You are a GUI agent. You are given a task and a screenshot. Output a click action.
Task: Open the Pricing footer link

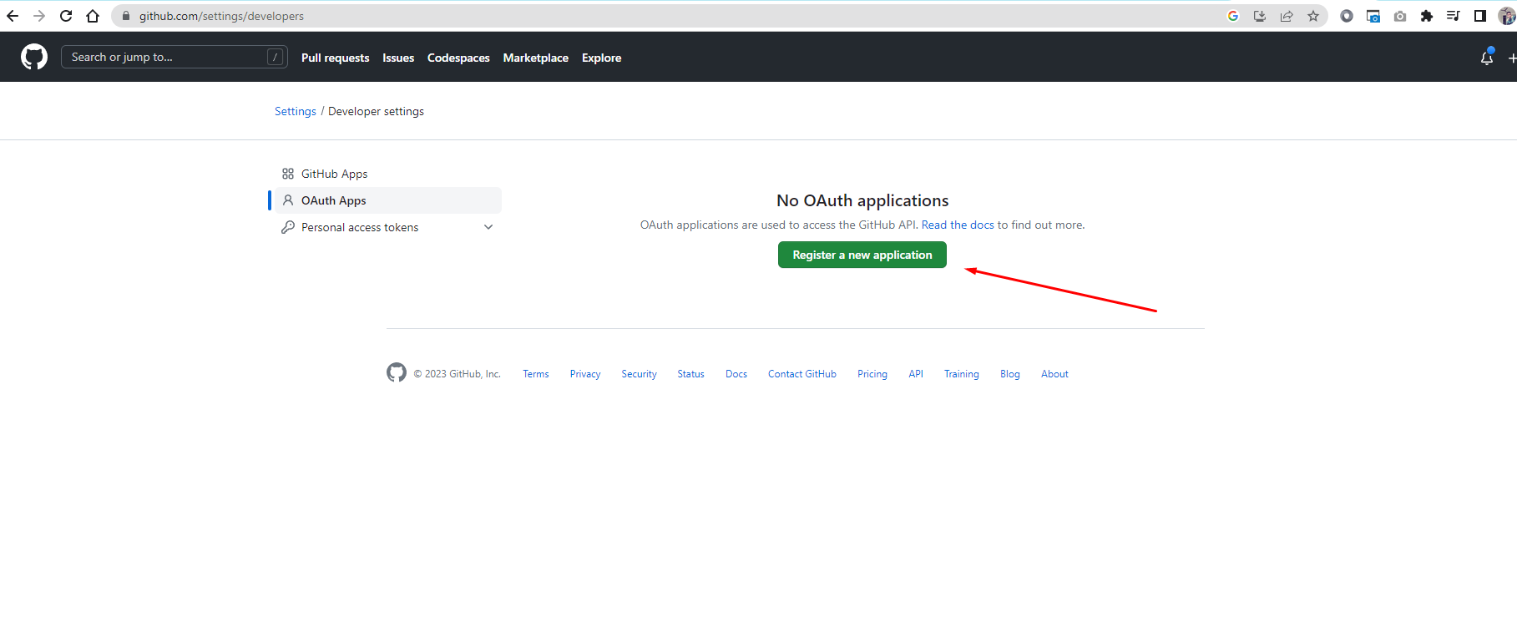click(872, 374)
